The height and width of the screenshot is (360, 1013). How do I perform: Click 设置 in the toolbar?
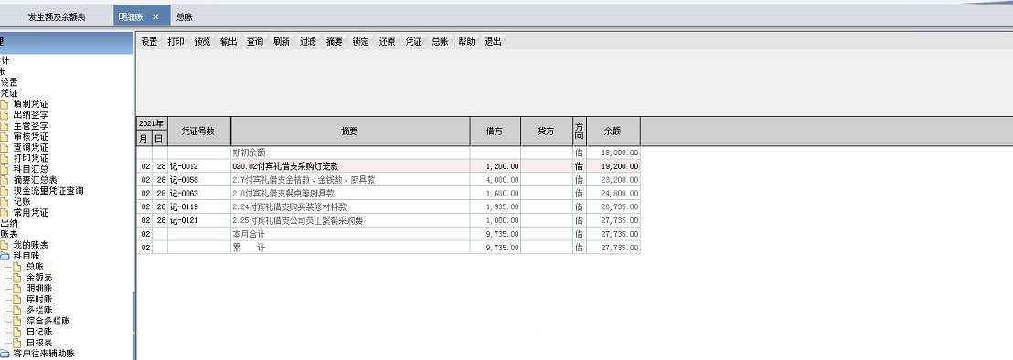[149, 42]
